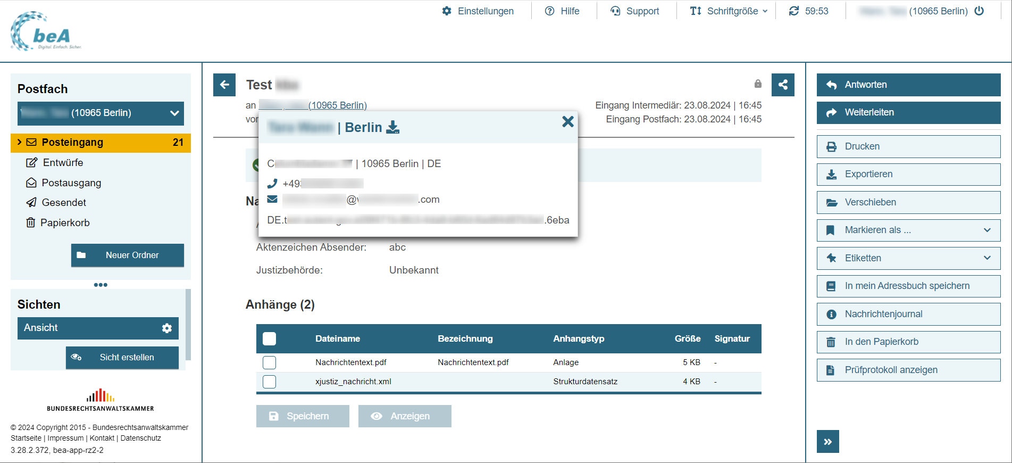Screen dimensions: 1012x463
Task: Collapse the right action panel with double chevron
Action: tap(827, 441)
